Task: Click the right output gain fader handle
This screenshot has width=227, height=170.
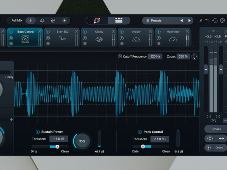Action: tap(221, 69)
